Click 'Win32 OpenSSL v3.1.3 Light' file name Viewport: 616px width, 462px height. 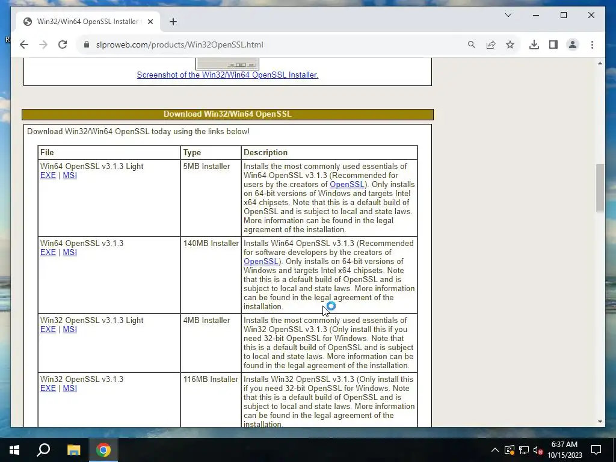91,320
